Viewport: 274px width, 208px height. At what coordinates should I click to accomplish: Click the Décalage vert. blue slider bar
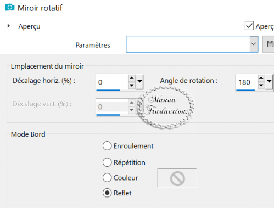point(108,115)
